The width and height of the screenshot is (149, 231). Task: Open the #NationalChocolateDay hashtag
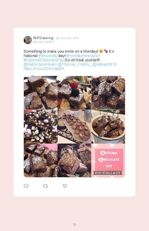(44, 60)
